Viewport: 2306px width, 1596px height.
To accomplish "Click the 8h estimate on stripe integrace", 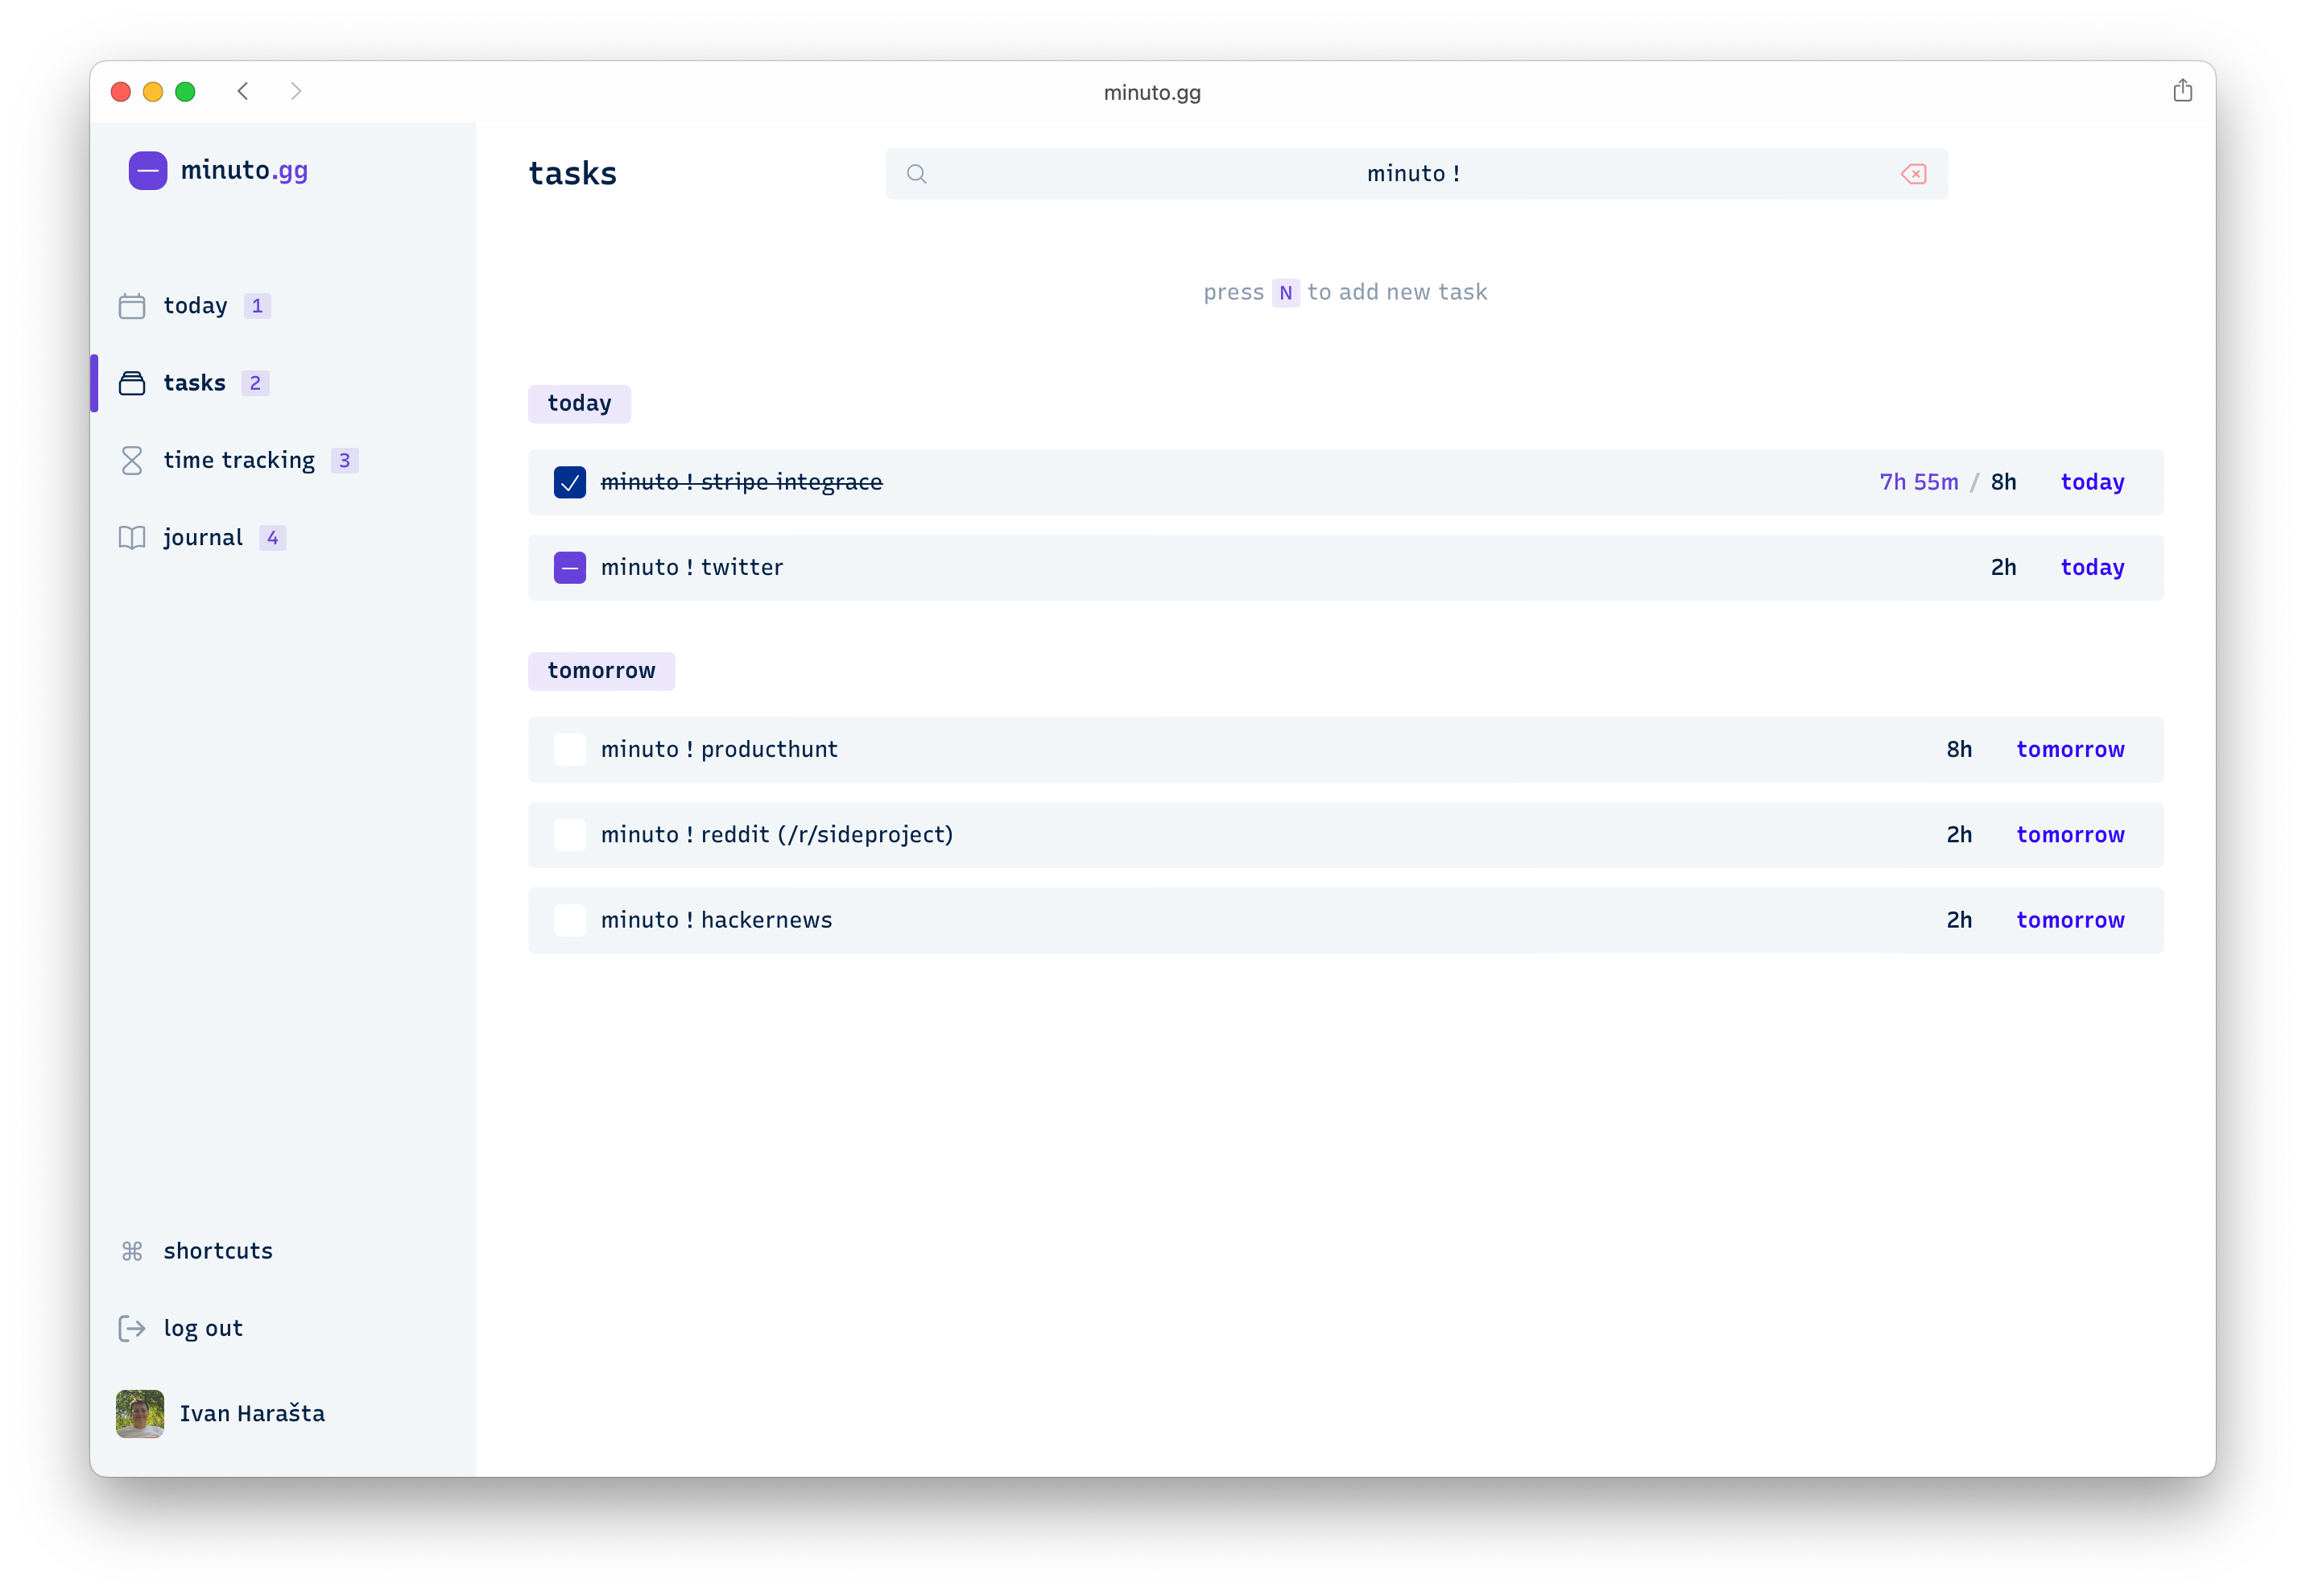I will click(x=2003, y=483).
